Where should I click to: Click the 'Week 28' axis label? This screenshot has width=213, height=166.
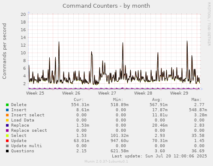pos(143,93)
